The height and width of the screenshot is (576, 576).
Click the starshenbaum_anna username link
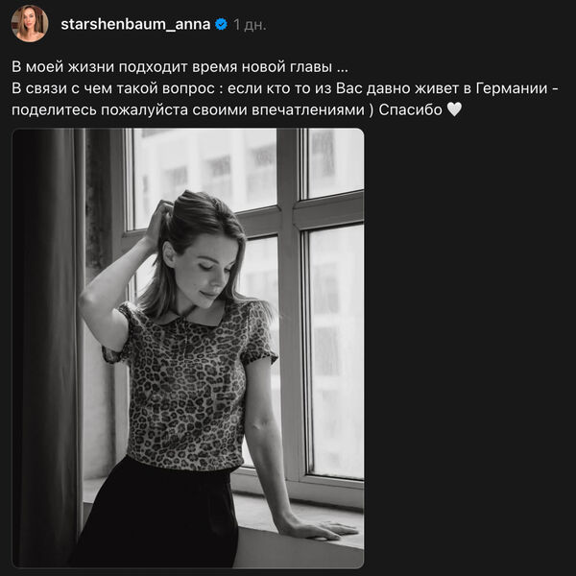click(x=135, y=25)
